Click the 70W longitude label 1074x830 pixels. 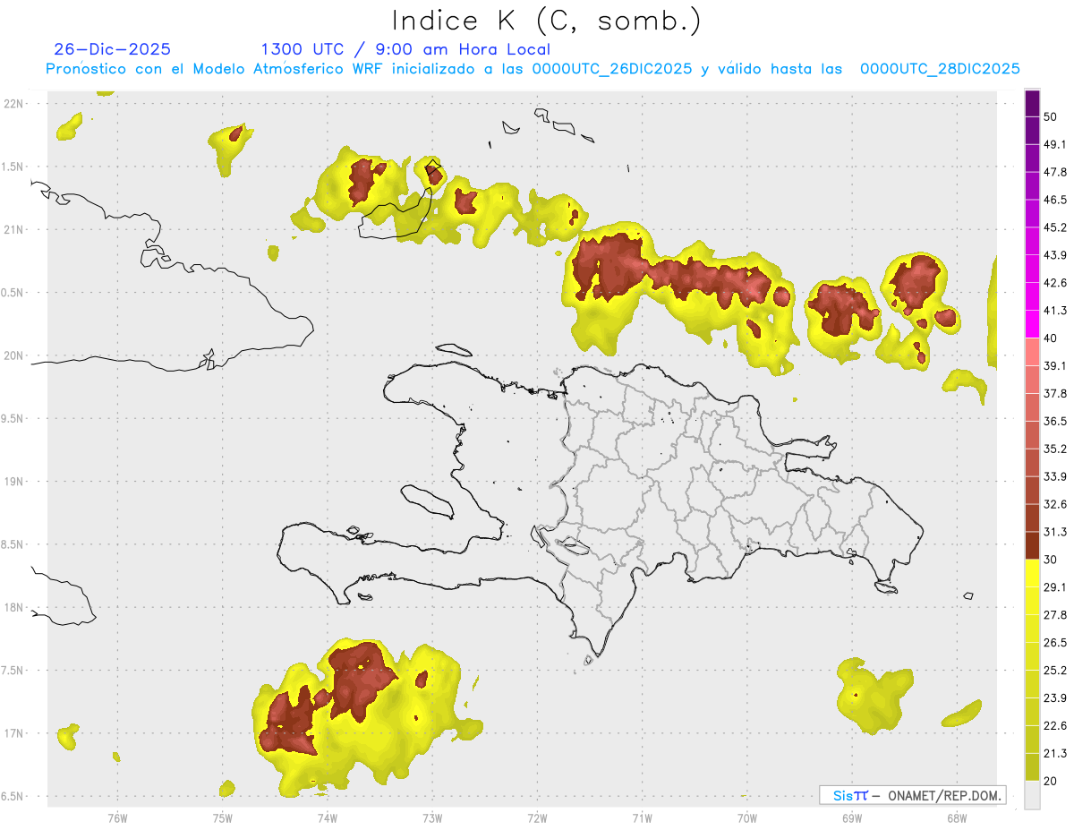[x=746, y=817]
